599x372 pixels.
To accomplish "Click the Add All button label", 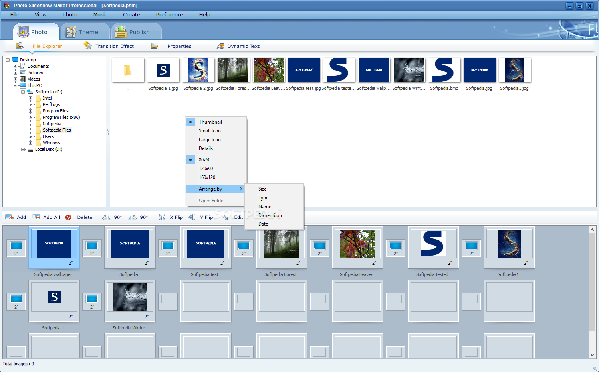I will point(52,217).
